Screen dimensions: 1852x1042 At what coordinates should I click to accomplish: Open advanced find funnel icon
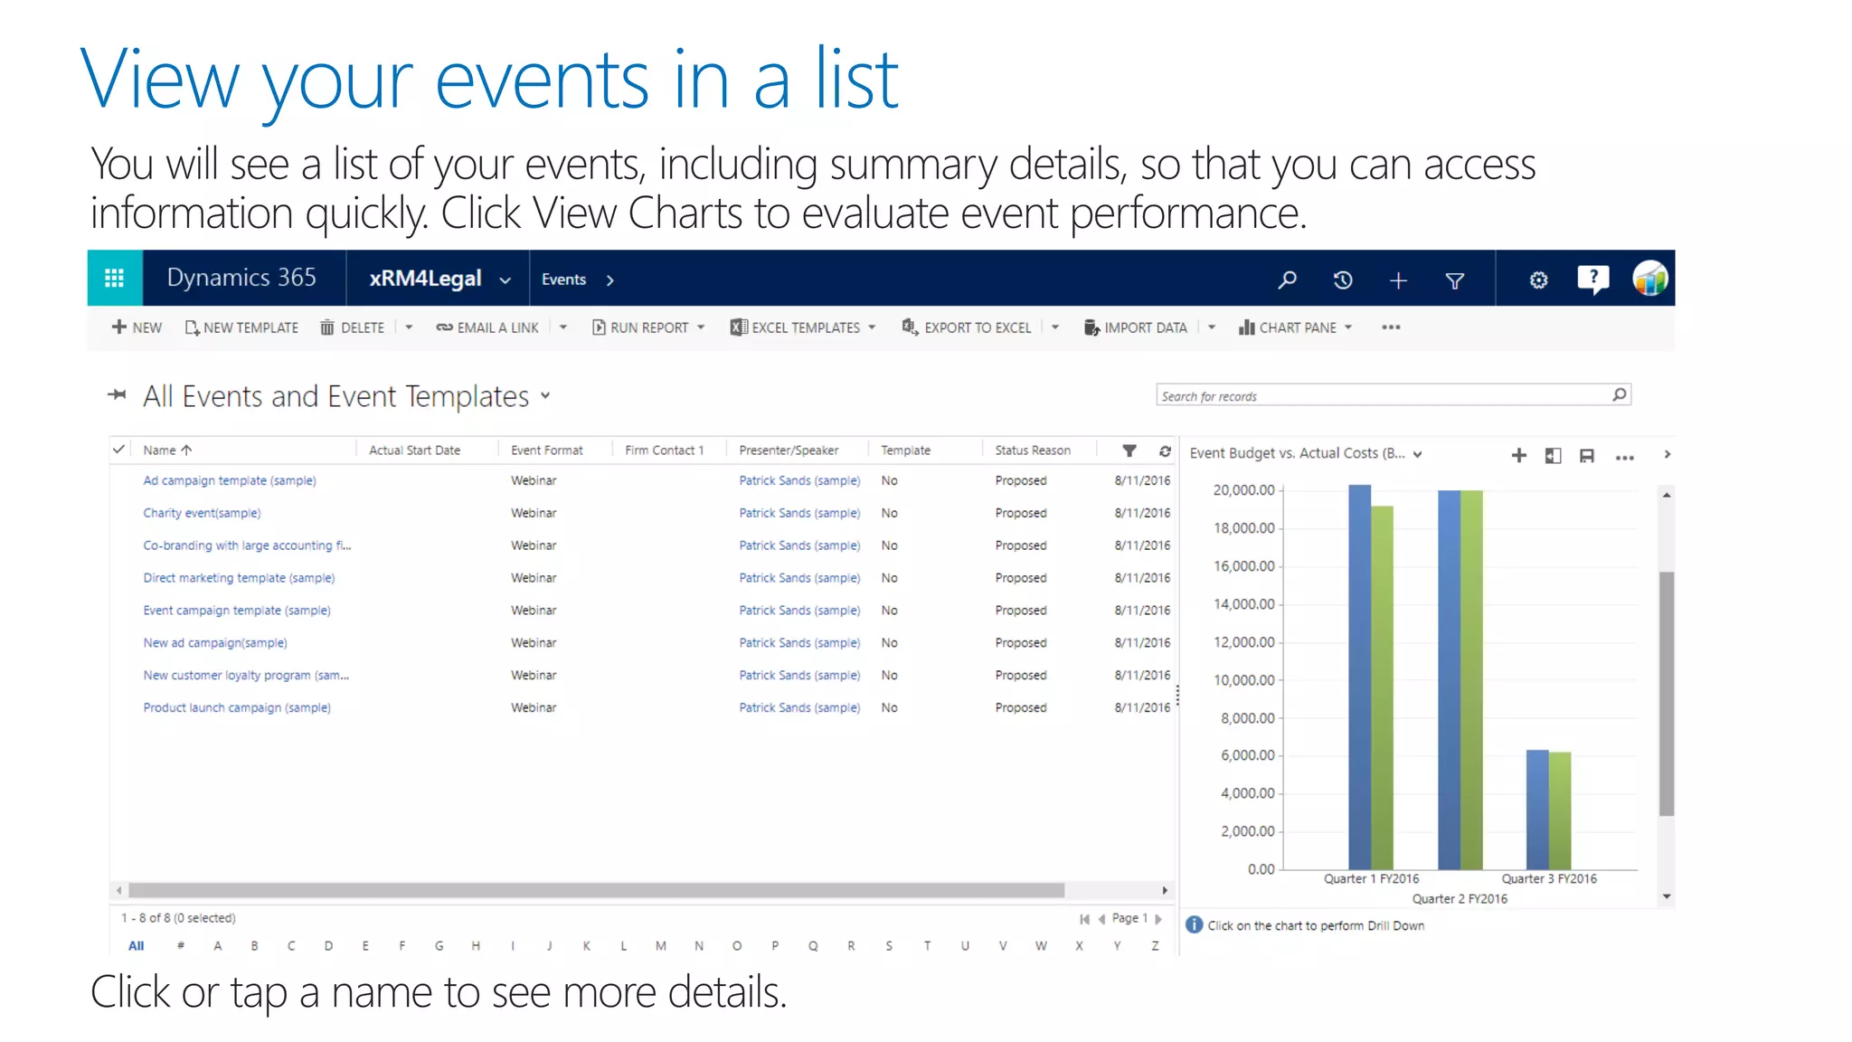(x=1455, y=281)
